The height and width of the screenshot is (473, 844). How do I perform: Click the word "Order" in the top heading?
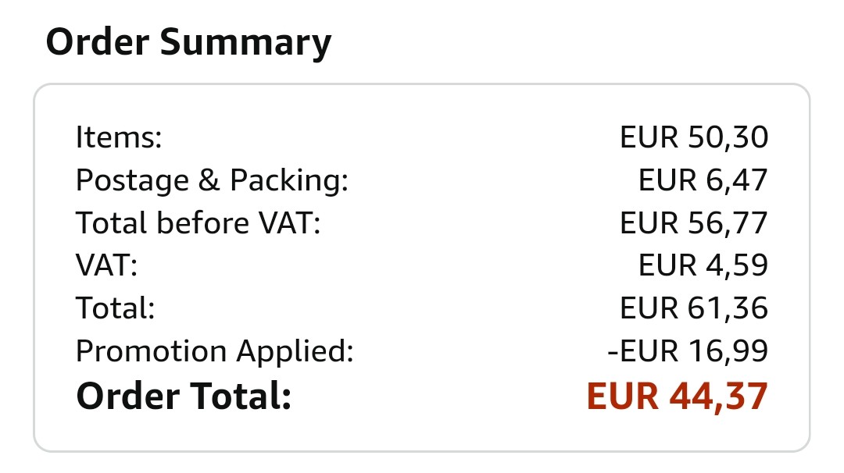click(97, 42)
